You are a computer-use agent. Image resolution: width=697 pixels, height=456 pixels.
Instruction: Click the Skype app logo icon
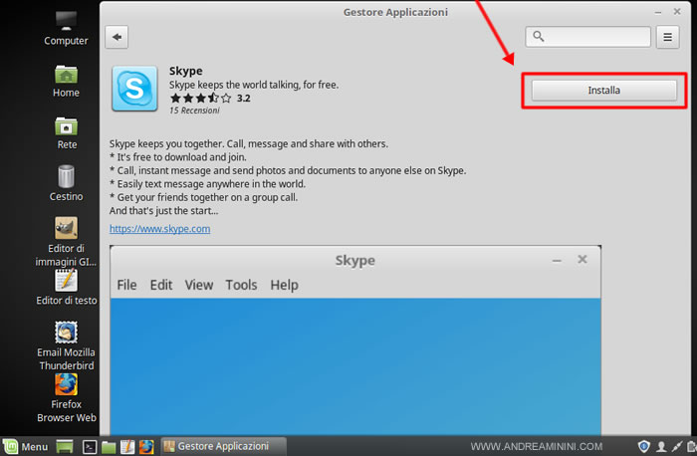point(132,89)
